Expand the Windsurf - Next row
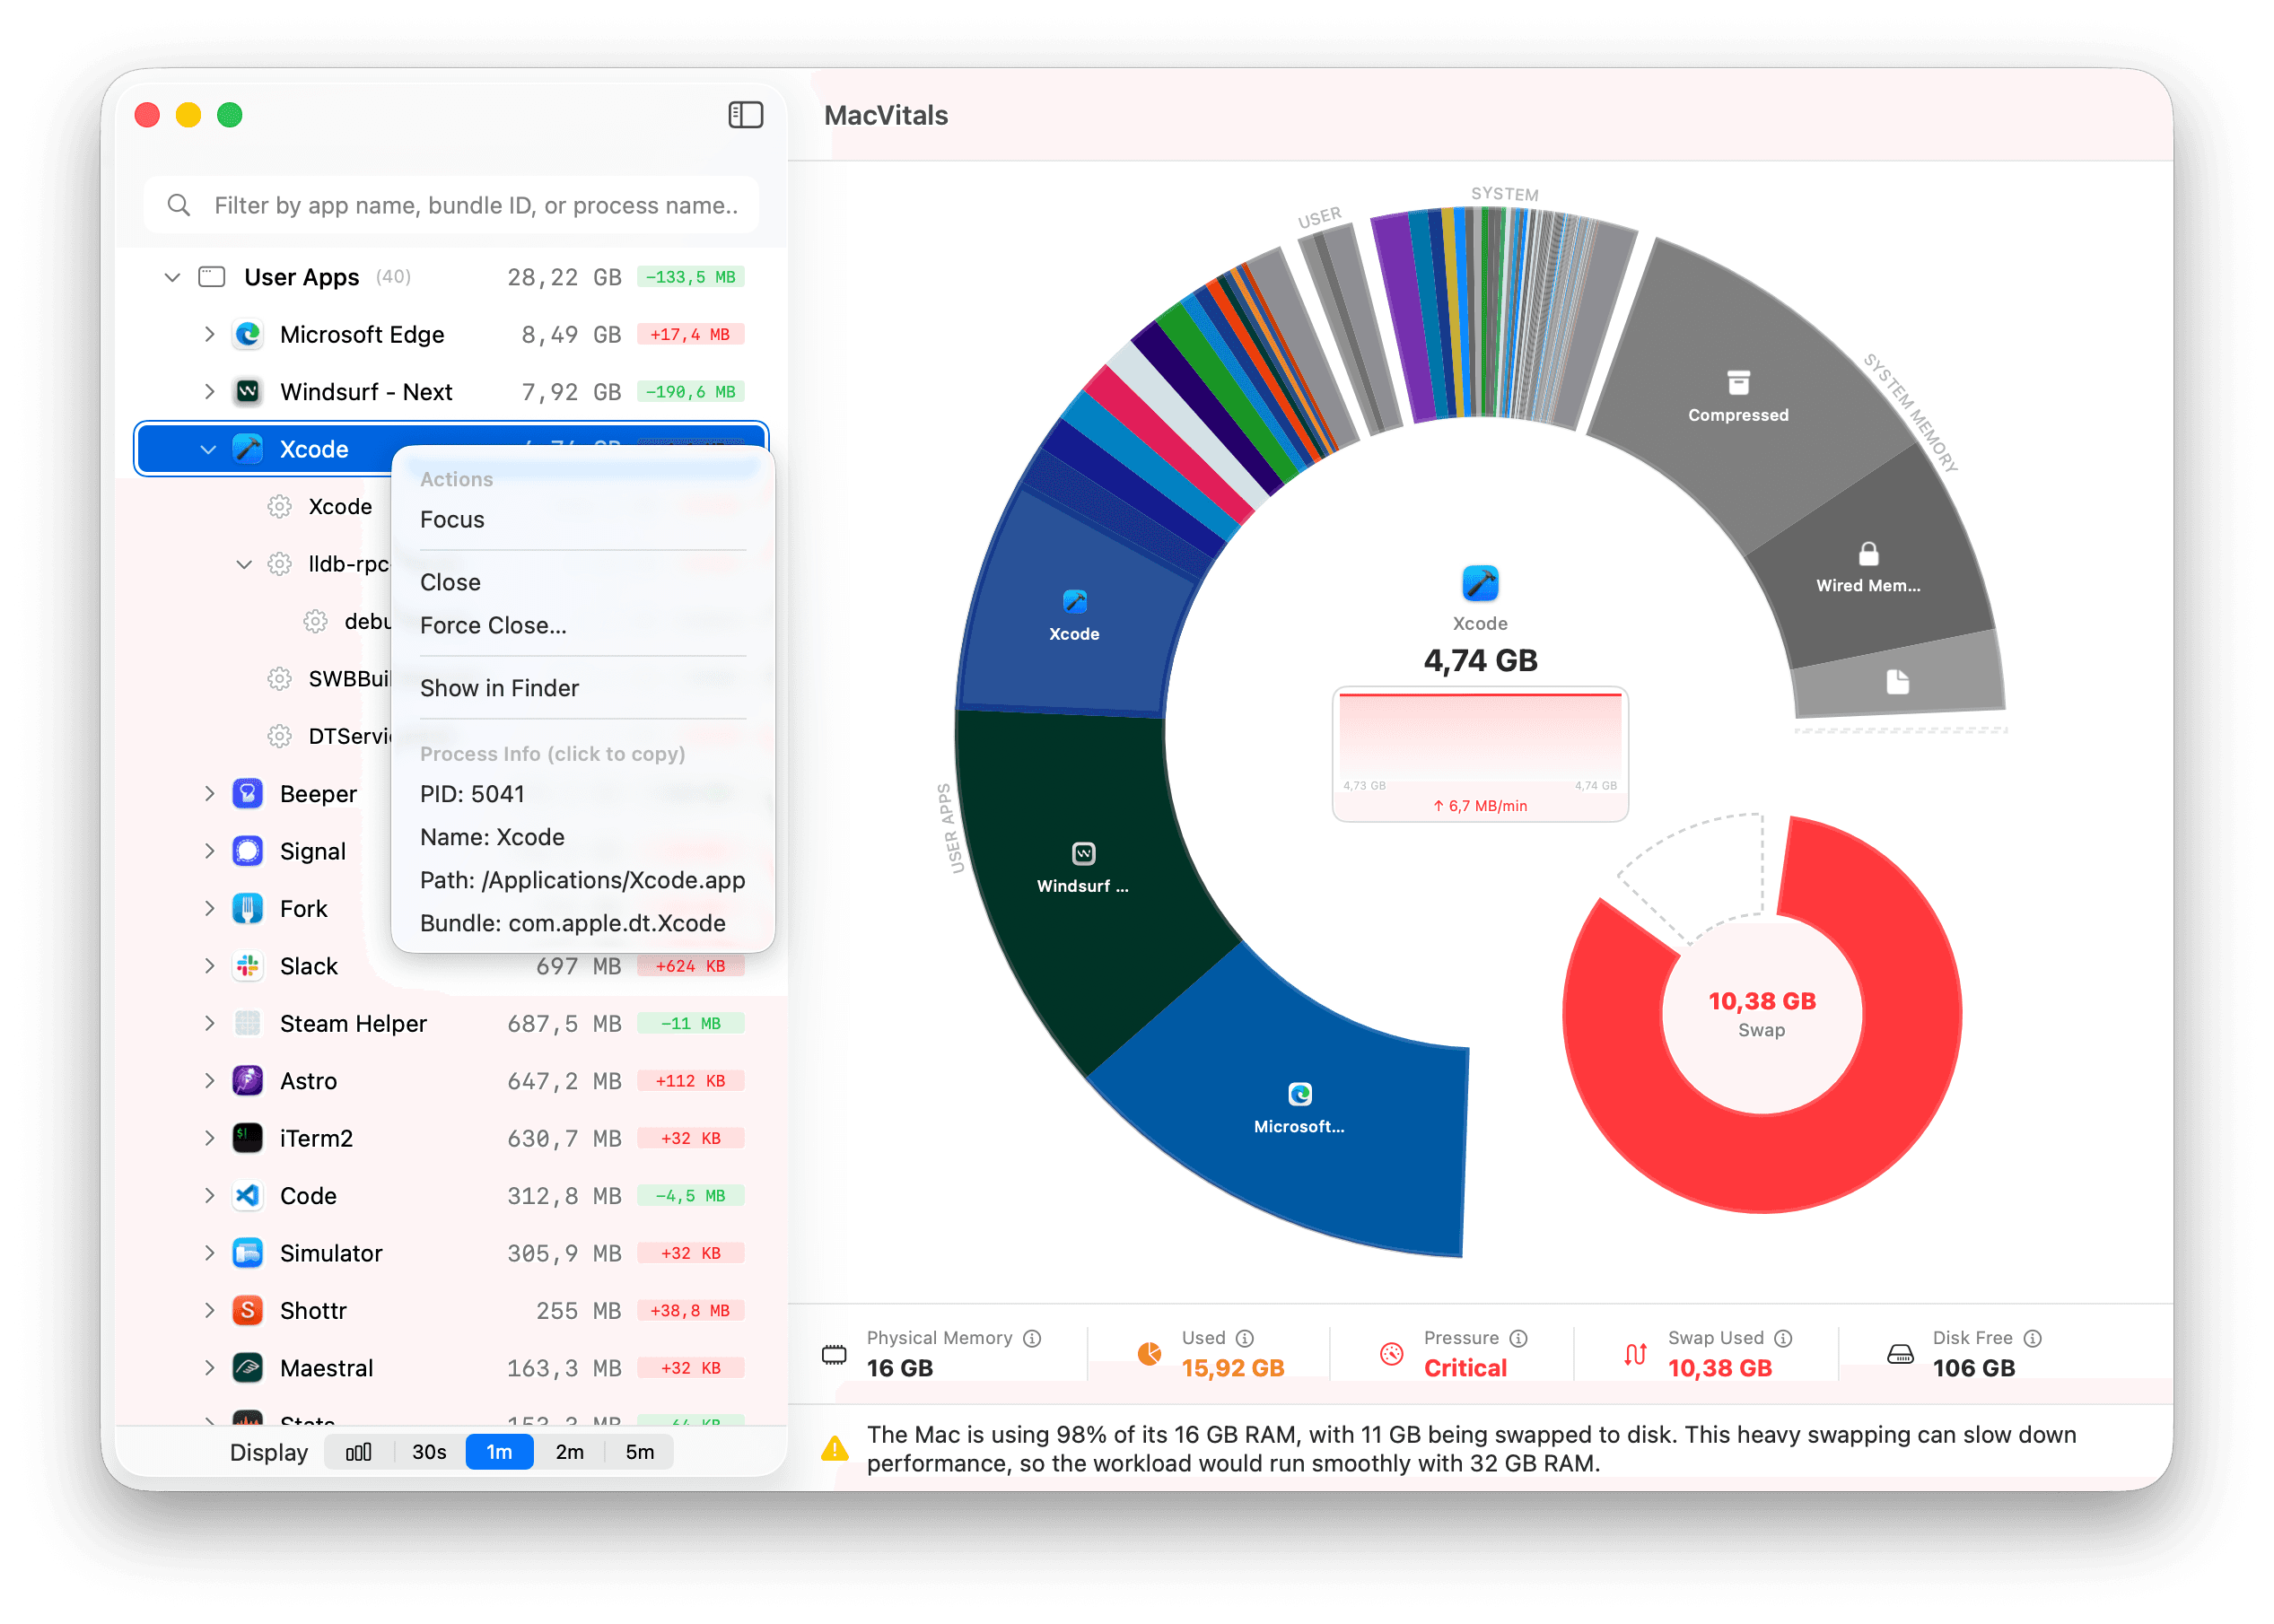 209,392
